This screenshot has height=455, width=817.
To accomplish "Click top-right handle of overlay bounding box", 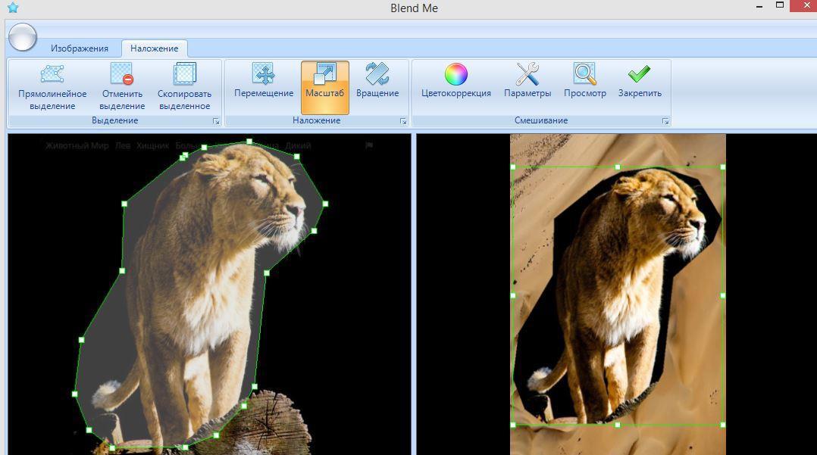I will [x=722, y=167].
